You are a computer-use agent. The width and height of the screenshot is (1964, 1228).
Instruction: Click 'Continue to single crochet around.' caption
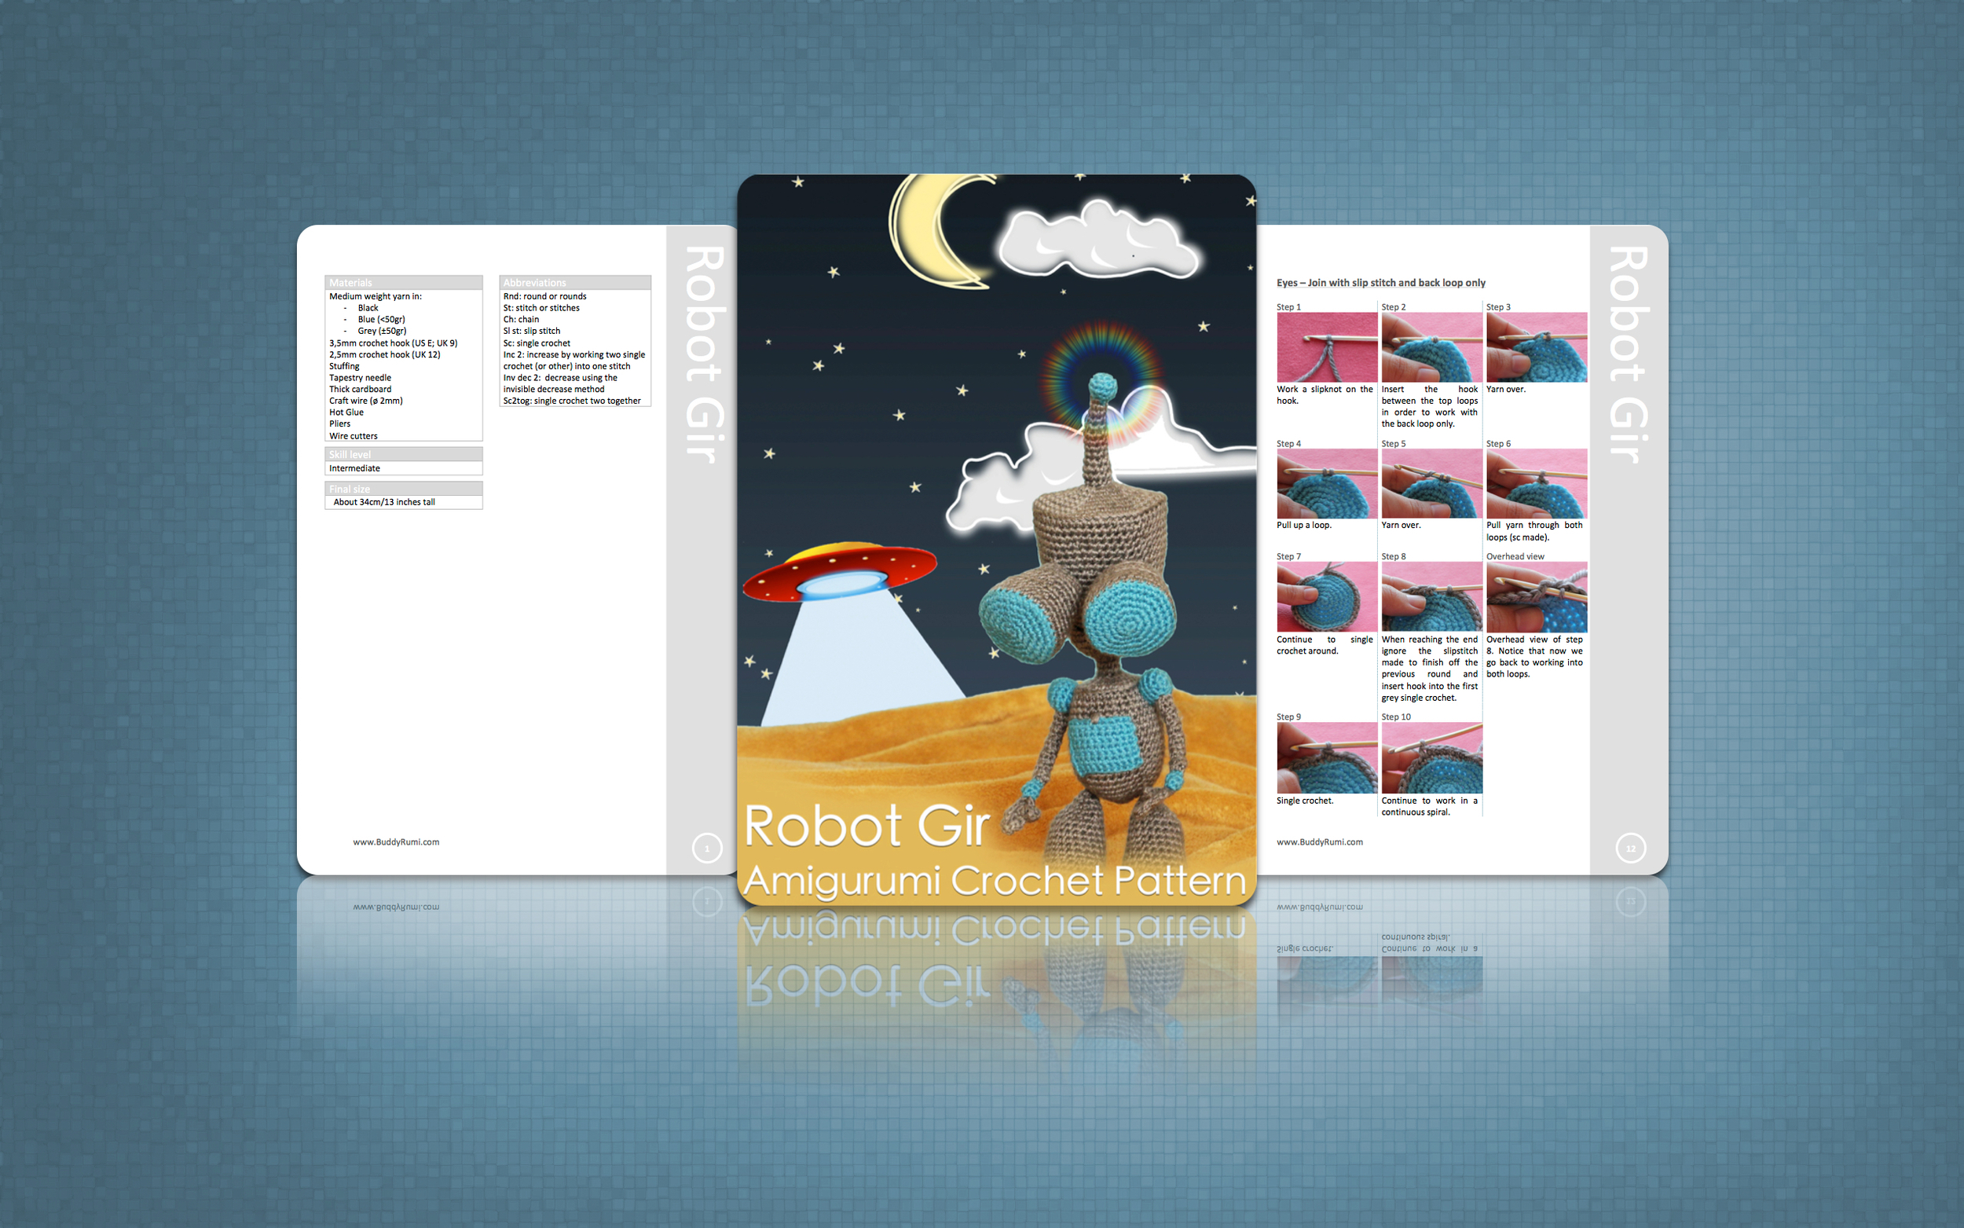(x=1325, y=646)
